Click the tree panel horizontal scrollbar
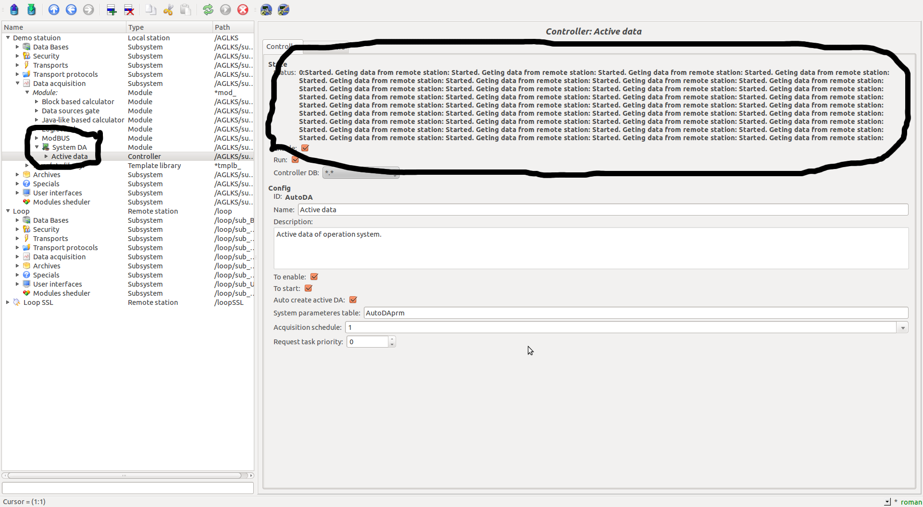Screen dimensions: 923x507 [x=124, y=475]
